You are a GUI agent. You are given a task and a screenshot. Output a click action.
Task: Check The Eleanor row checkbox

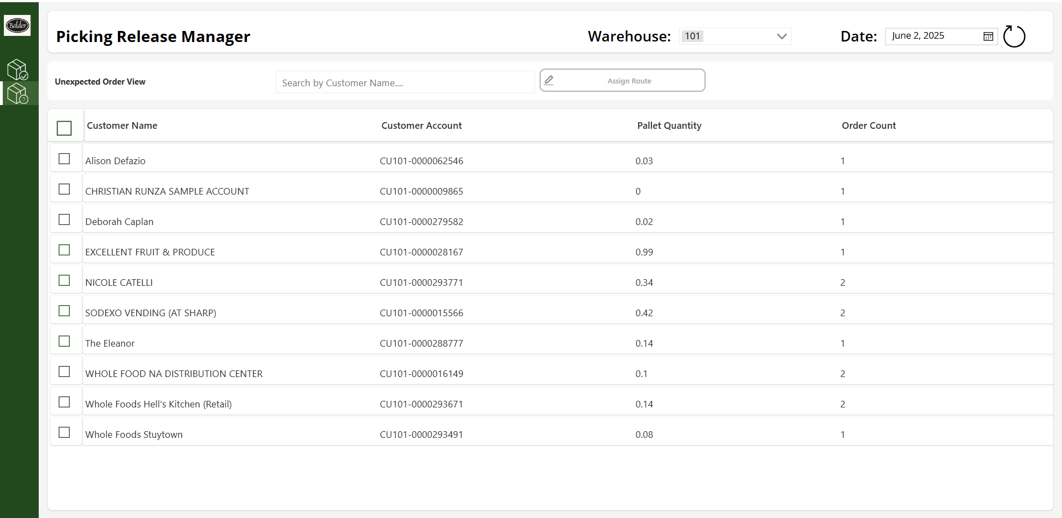(x=64, y=341)
